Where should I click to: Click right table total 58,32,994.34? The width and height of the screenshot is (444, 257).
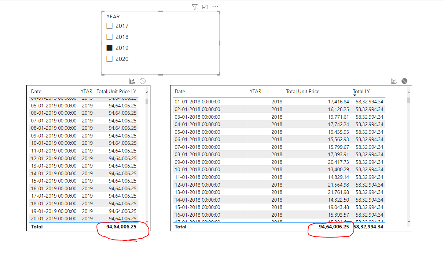pyautogui.click(x=368, y=227)
